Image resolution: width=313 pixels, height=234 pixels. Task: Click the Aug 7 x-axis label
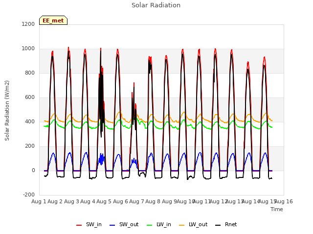pos(136,201)
